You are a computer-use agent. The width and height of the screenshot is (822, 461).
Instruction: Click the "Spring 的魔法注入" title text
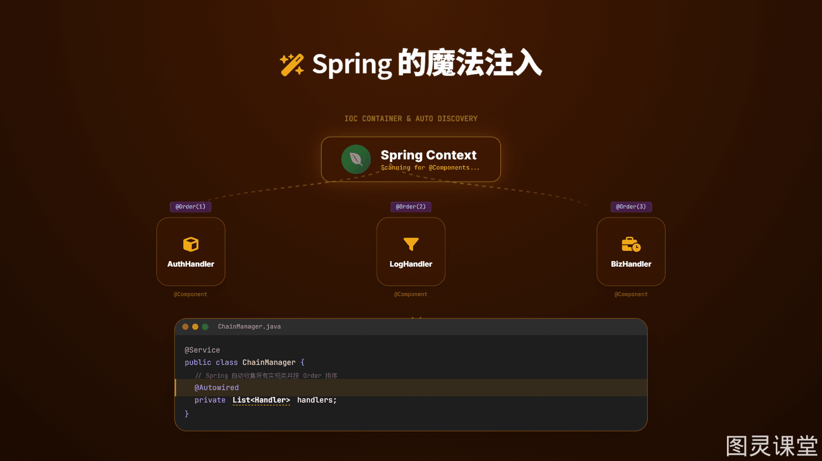tap(427, 64)
